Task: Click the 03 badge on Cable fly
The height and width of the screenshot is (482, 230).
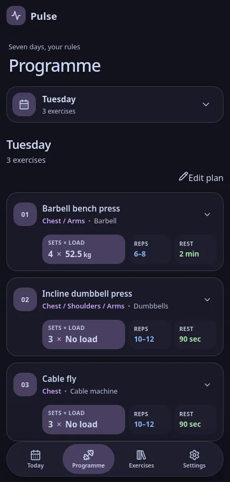Action: [x=25, y=385]
